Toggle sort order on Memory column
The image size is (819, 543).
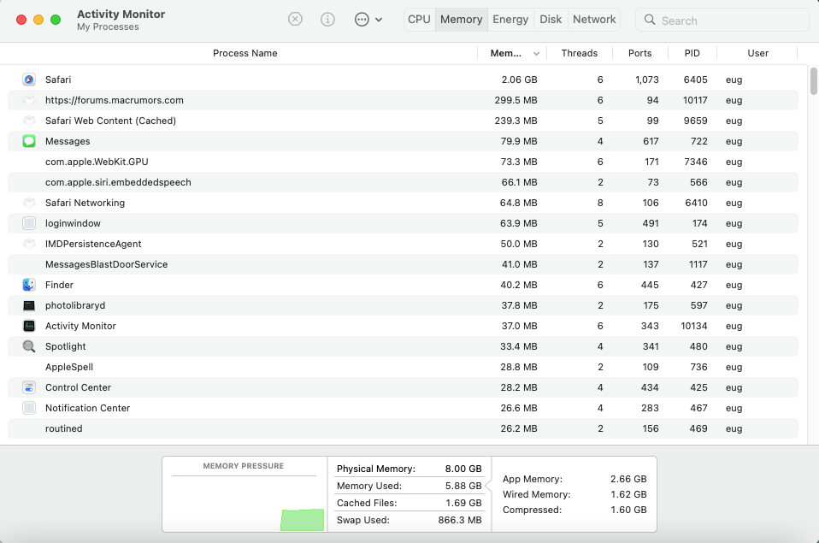(x=512, y=53)
